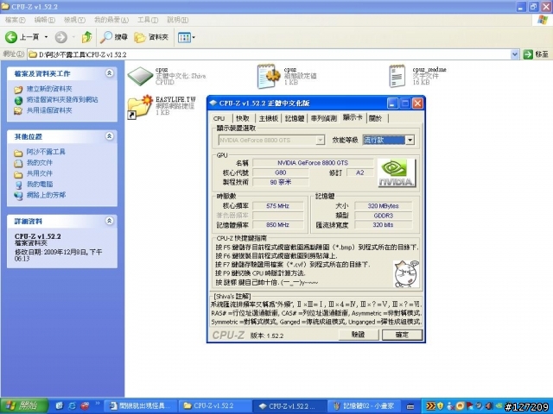The image size is (553, 414).
Task: Click the green Back arrow icon
Action: 11,37
